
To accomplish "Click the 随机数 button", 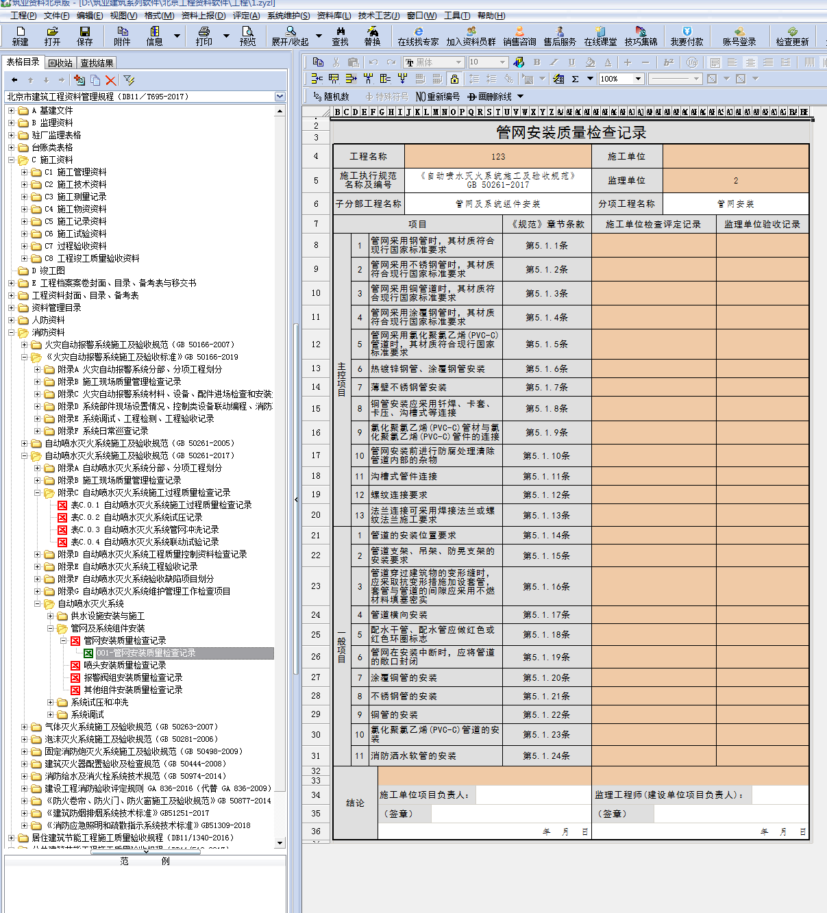I will click(331, 97).
